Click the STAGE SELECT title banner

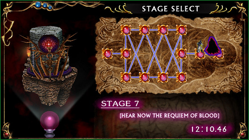click(x=171, y=9)
